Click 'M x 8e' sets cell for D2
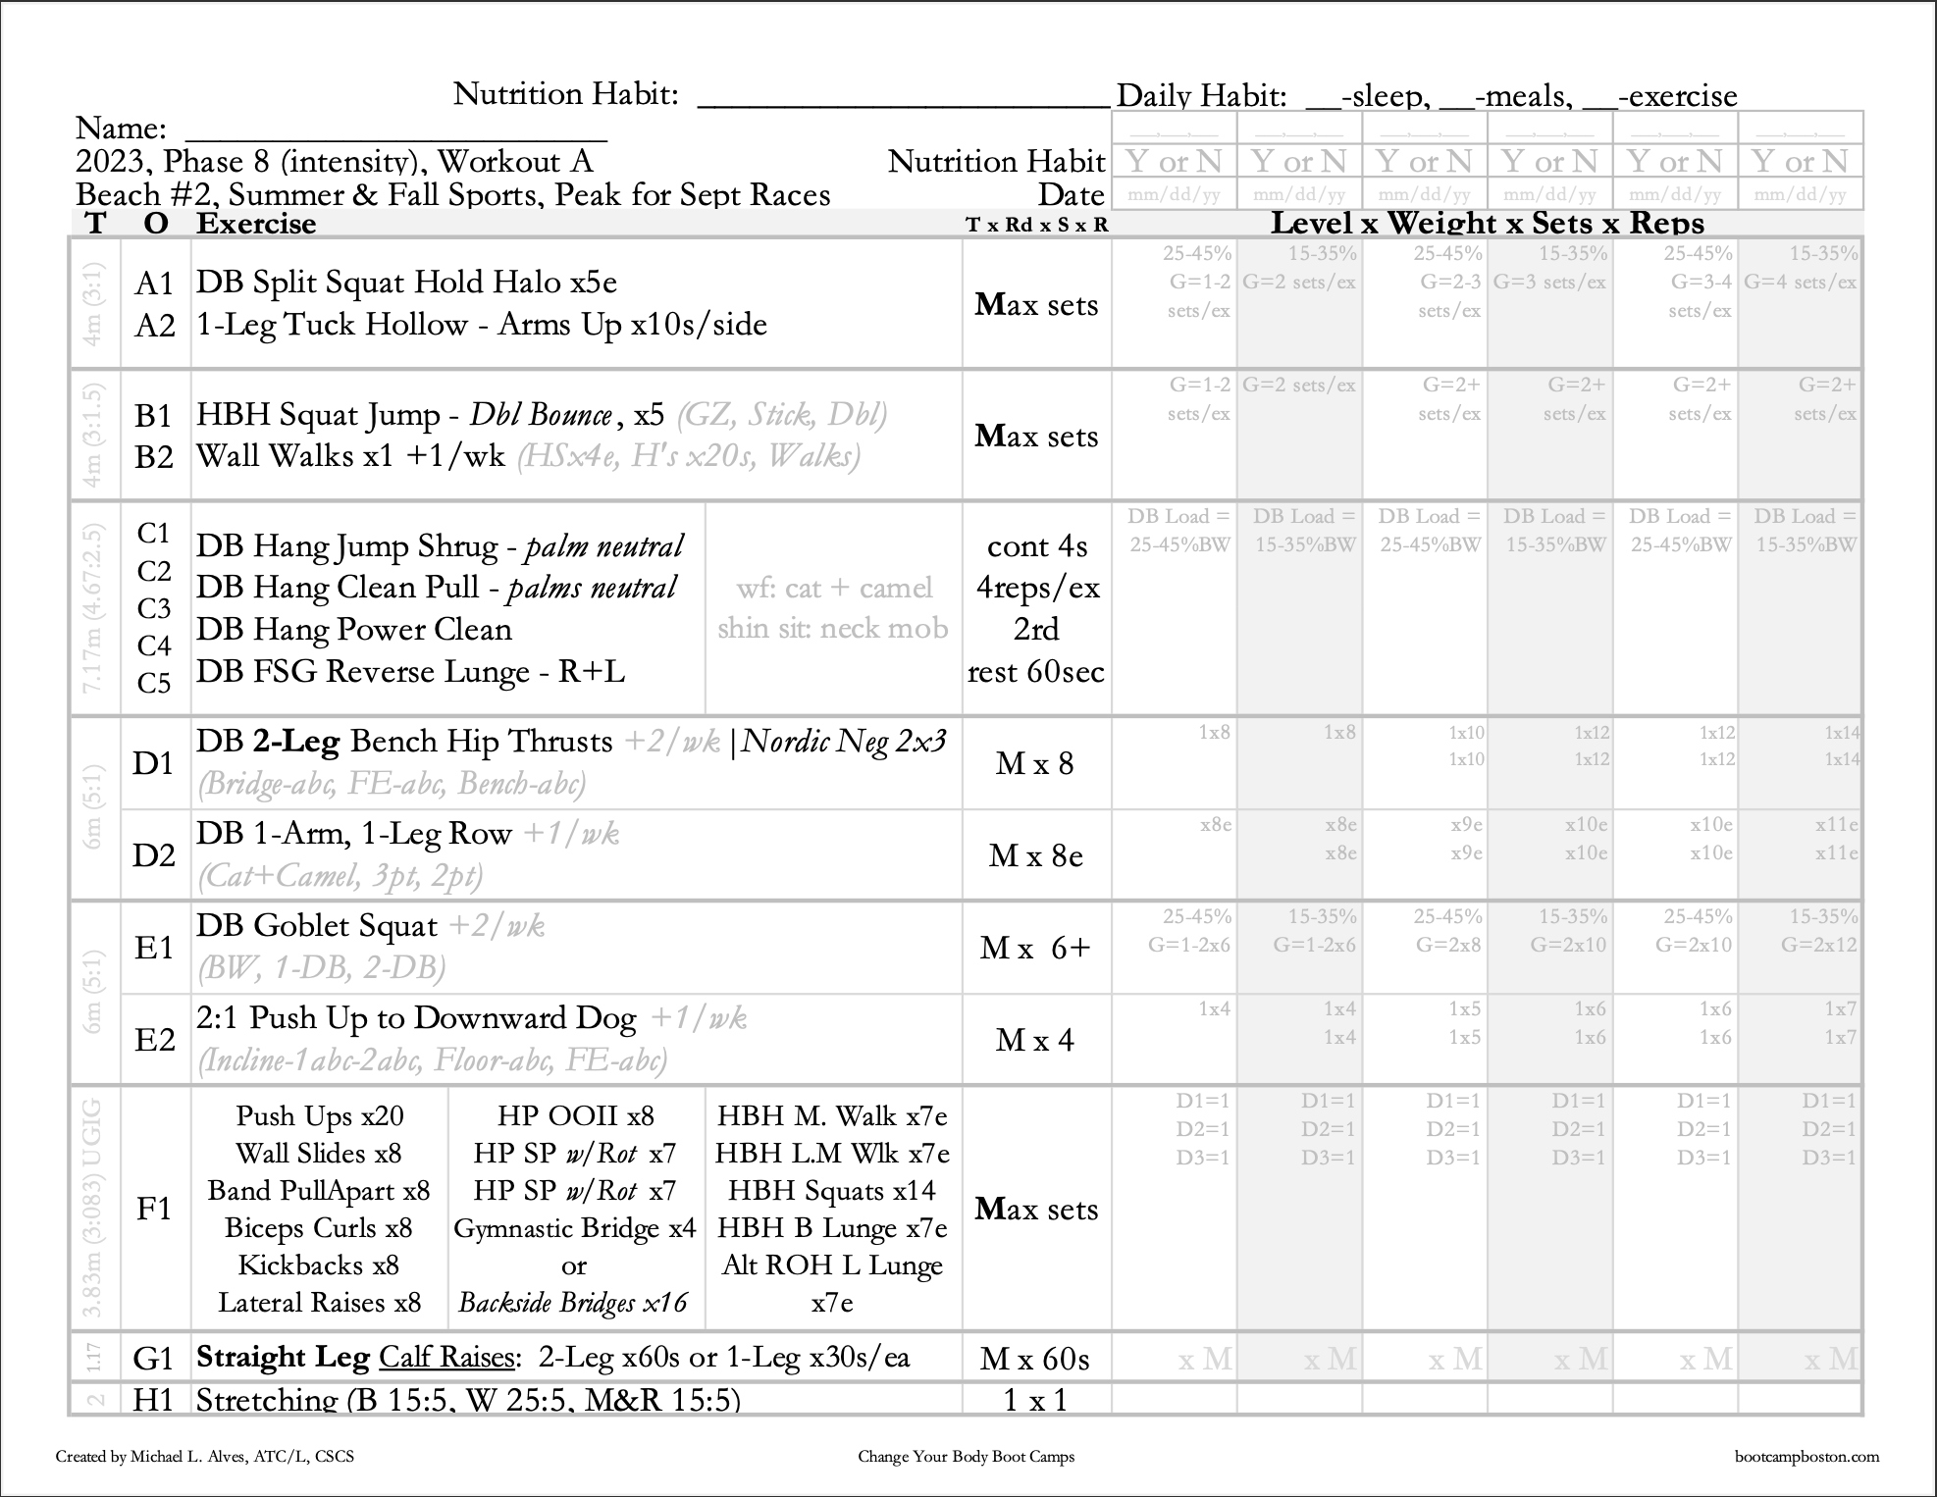The image size is (1937, 1497). pos(1036,856)
